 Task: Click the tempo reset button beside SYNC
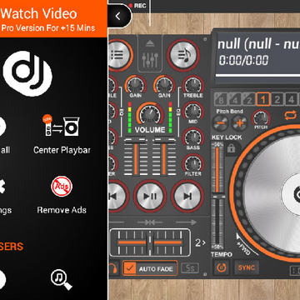pos(222,267)
